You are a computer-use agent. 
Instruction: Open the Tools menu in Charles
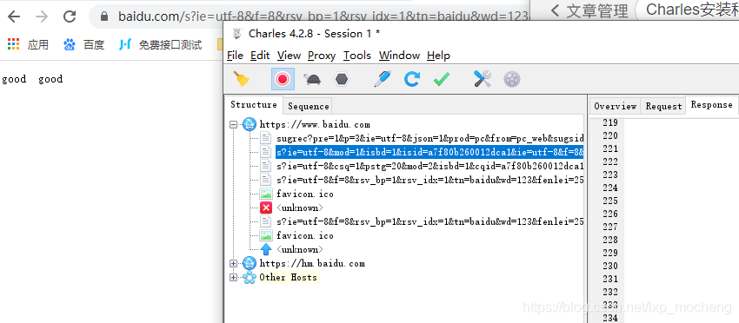[x=356, y=56]
